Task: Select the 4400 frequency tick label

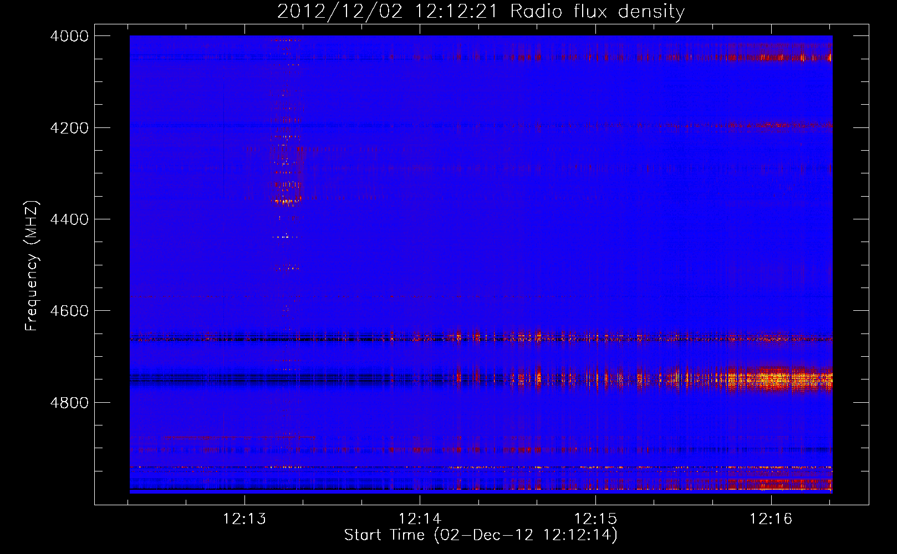Action: [69, 219]
